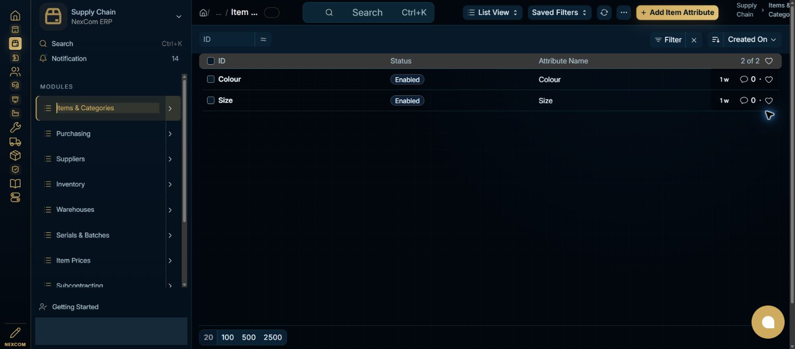The image size is (795, 349).
Task: Open the people/users icon in left rail
Action: 15,71
